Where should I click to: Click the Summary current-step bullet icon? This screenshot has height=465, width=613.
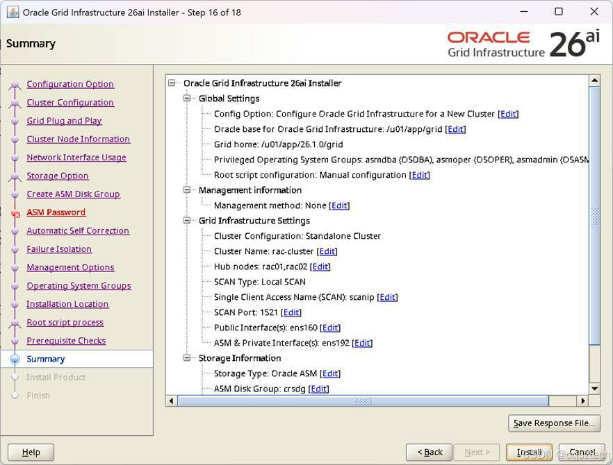coord(15,360)
